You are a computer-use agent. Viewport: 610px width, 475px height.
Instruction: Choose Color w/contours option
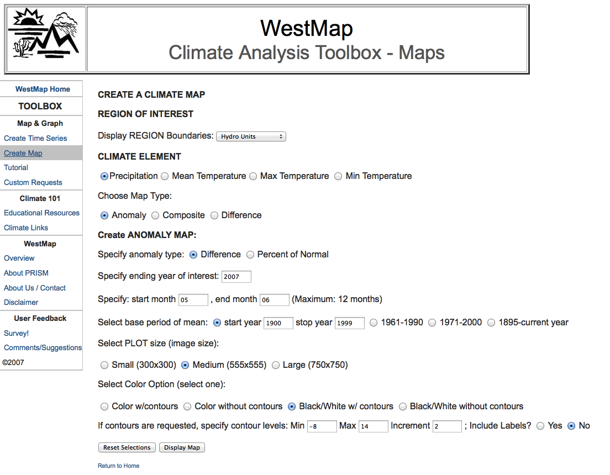tap(104, 407)
